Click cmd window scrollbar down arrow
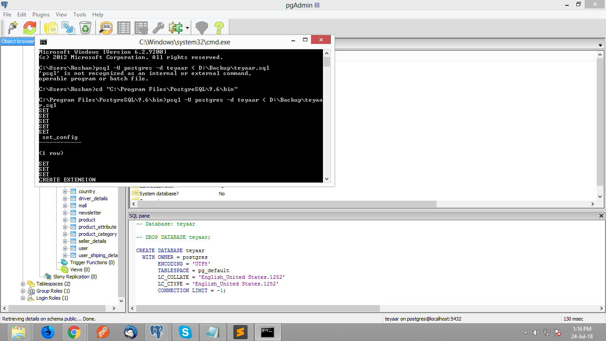 pyautogui.click(x=327, y=179)
